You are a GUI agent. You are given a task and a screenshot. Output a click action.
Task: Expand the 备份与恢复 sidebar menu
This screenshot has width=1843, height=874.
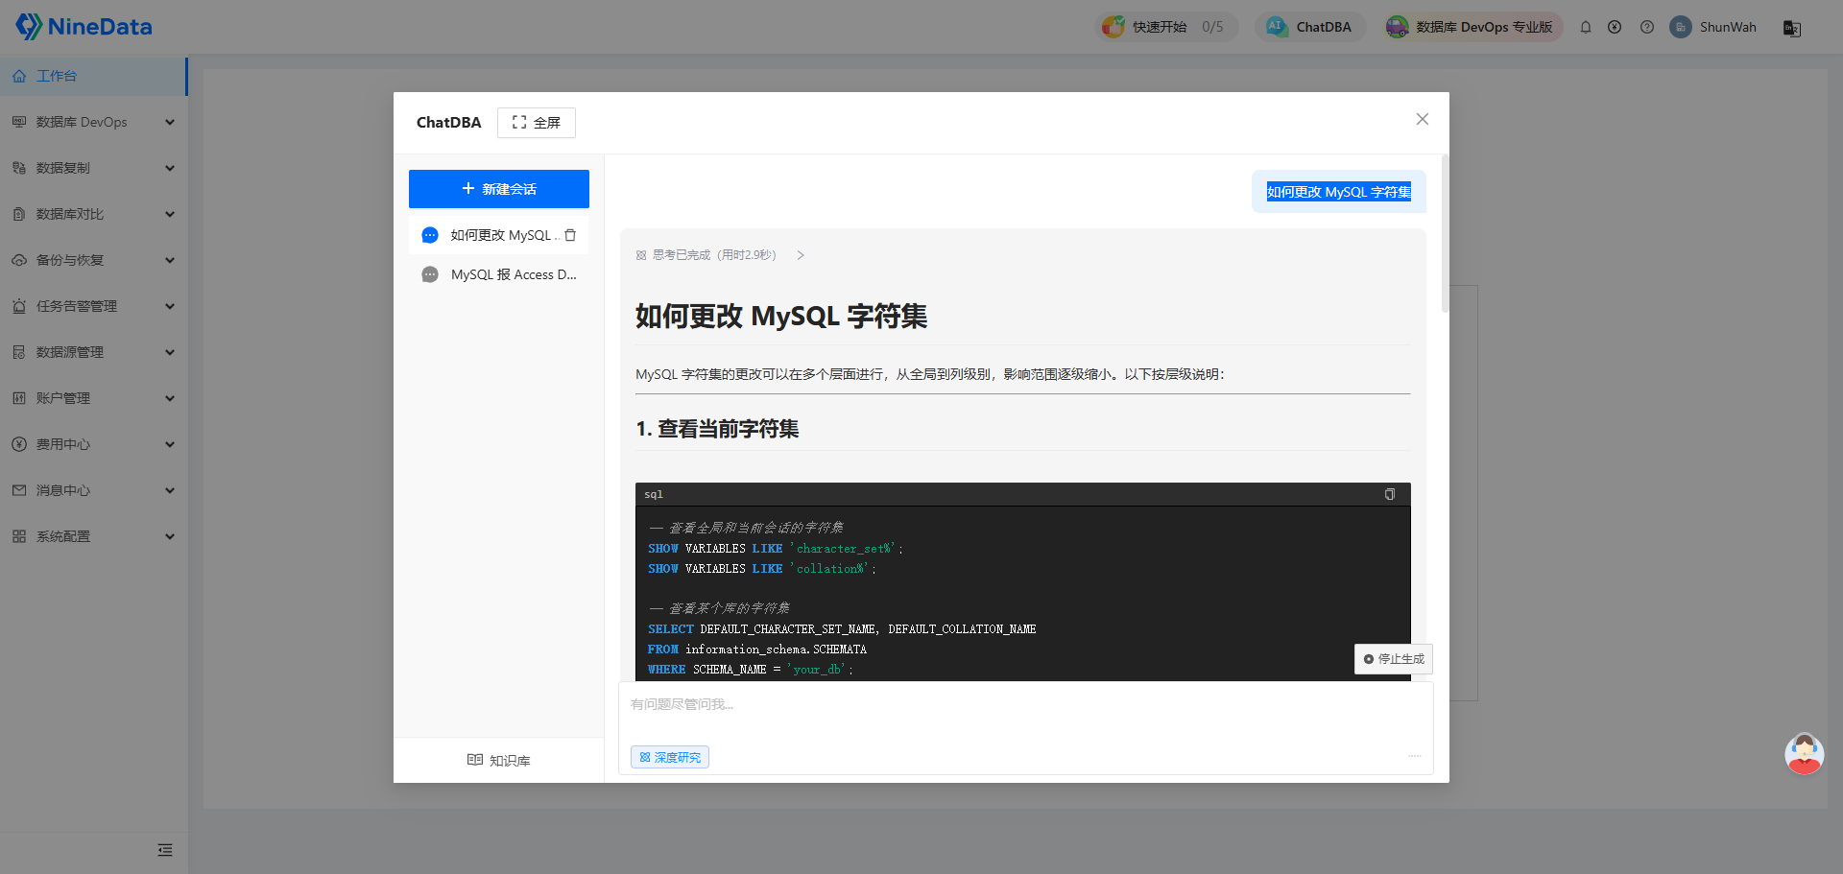pos(93,260)
